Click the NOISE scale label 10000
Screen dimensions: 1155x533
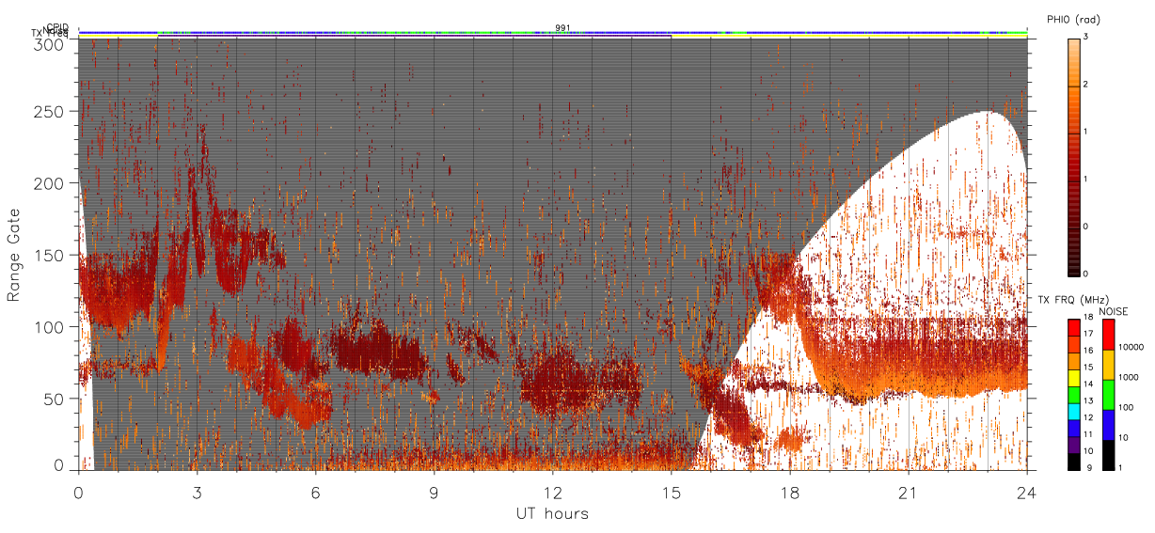pos(1130,348)
